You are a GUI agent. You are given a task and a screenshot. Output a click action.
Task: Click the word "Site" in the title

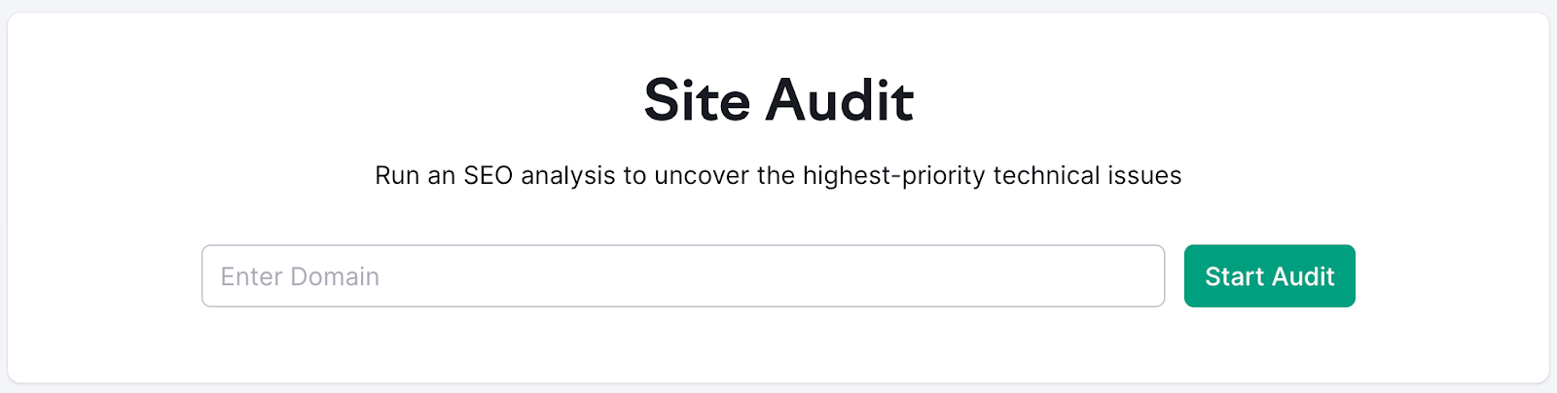(x=697, y=100)
